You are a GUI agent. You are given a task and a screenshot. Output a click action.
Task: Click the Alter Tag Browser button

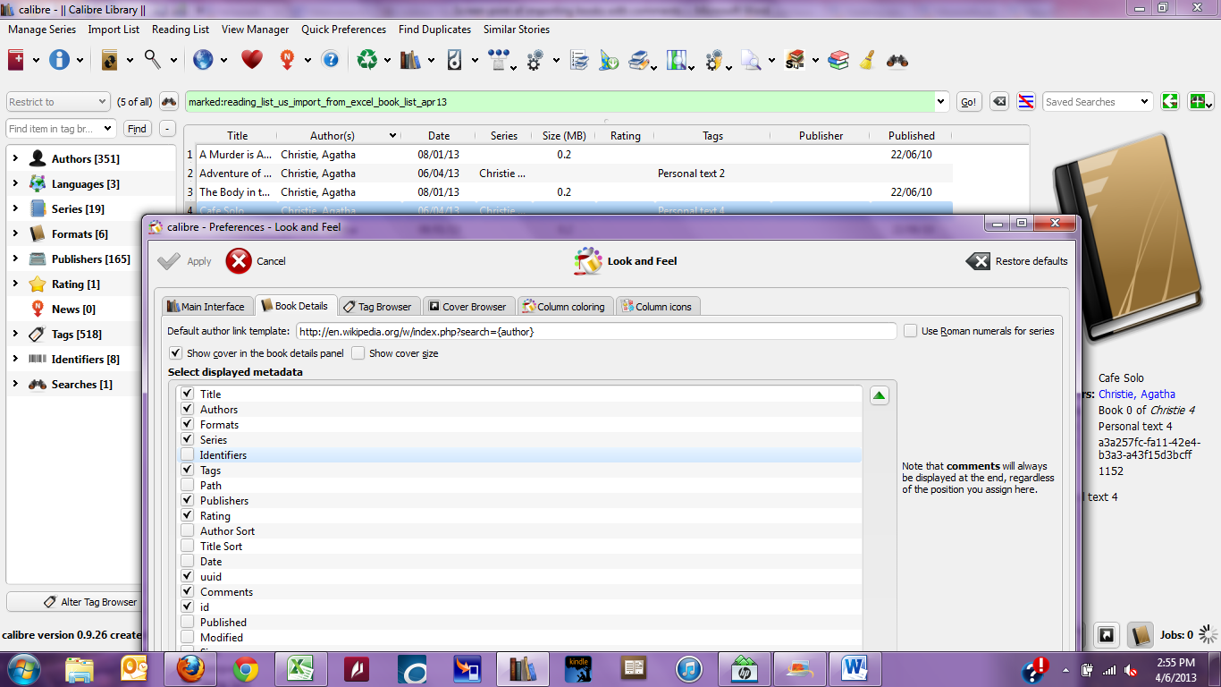tap(91, 602)
